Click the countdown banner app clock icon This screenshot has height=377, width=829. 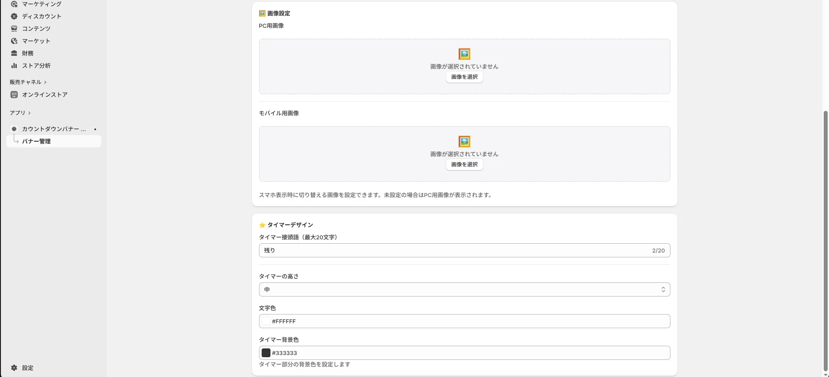coord(14,129)
